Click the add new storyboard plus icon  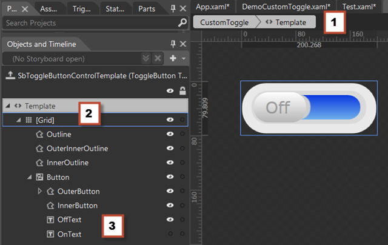(173, 59)
